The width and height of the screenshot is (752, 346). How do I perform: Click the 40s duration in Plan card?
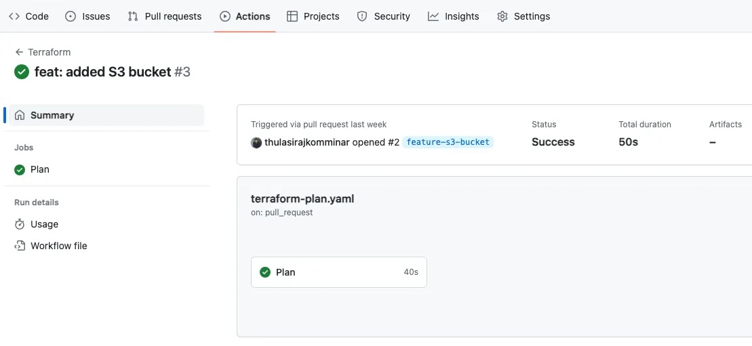(x=411, y=272)
